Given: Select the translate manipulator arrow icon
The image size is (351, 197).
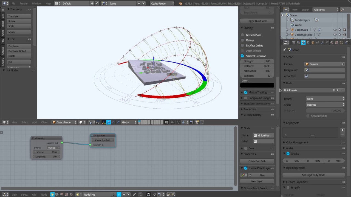Looking at the screenshot, I should click(x=109, y=122).
